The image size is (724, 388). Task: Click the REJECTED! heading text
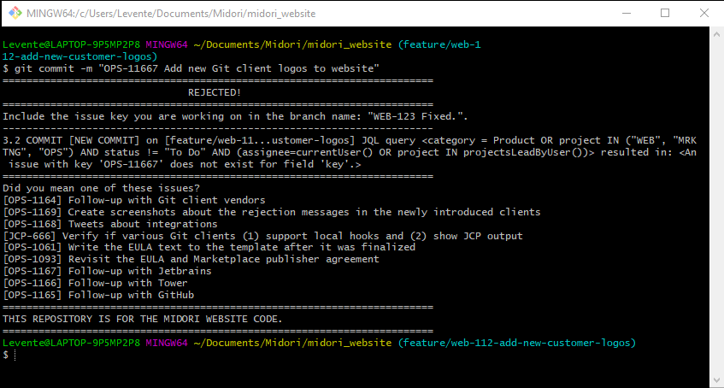pos(215,92)
